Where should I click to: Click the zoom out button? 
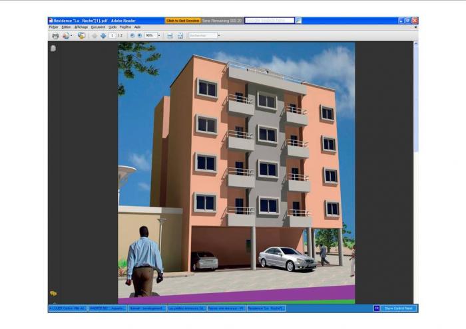132,35
